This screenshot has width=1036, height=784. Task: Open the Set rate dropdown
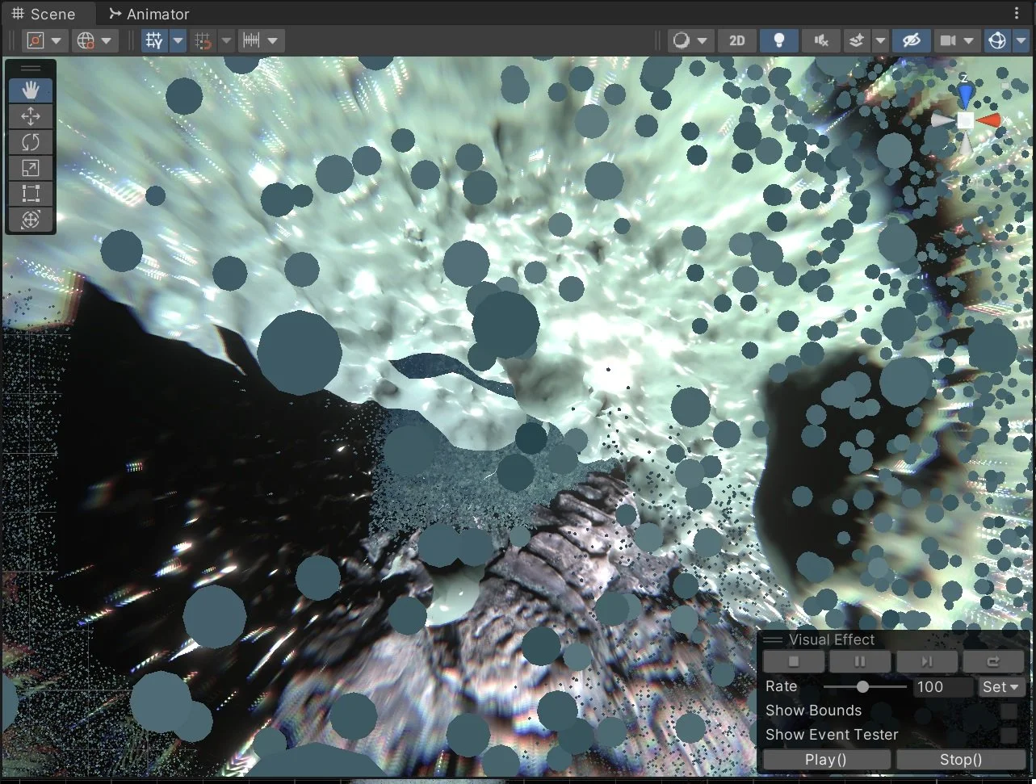(1001, 687)
